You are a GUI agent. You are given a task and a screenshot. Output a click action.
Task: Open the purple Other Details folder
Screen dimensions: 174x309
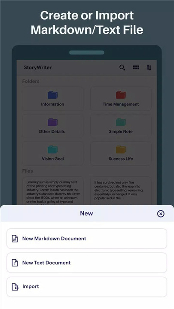(x=52, y=126)
